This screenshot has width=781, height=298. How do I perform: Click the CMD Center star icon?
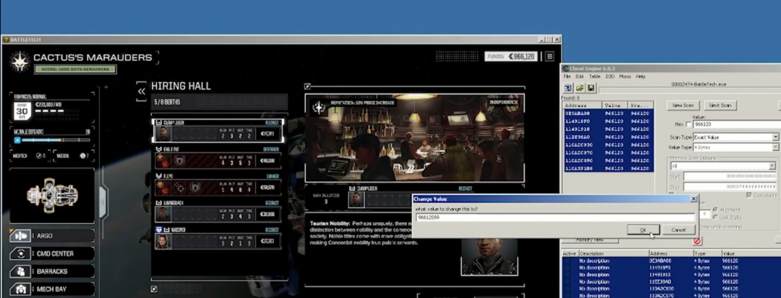click(x=20, y=253)
